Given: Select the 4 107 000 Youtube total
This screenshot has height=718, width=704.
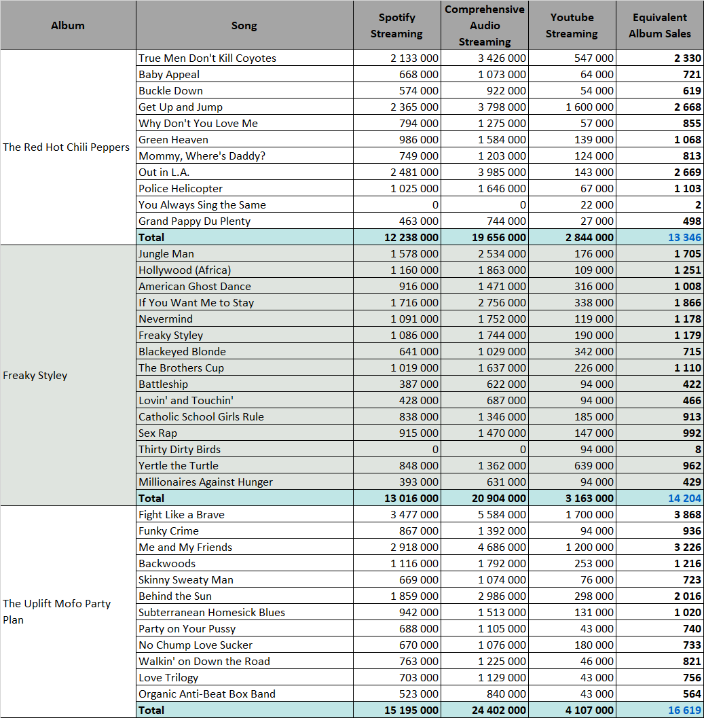Looking at the screenshot, I should click(x=572, y=711).
